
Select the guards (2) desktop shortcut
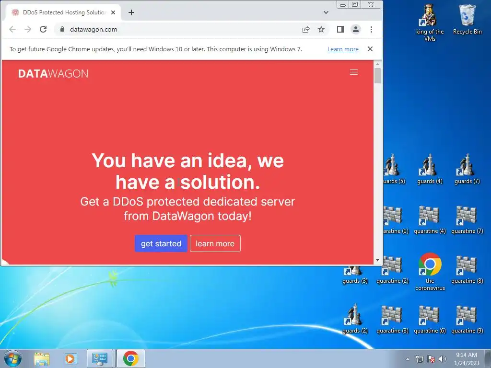(355, 319)
